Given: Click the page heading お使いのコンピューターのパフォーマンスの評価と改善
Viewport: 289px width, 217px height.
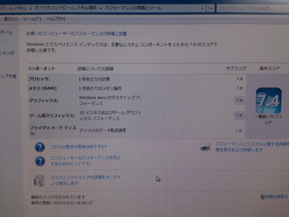Looking at the screenshot, I should click(x=76, y=34).
